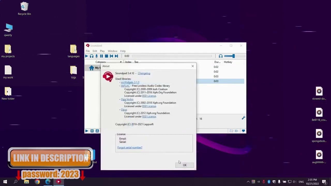
Task: Click the Play button in Soundpad toolbar
Action: tap(87, 56)
